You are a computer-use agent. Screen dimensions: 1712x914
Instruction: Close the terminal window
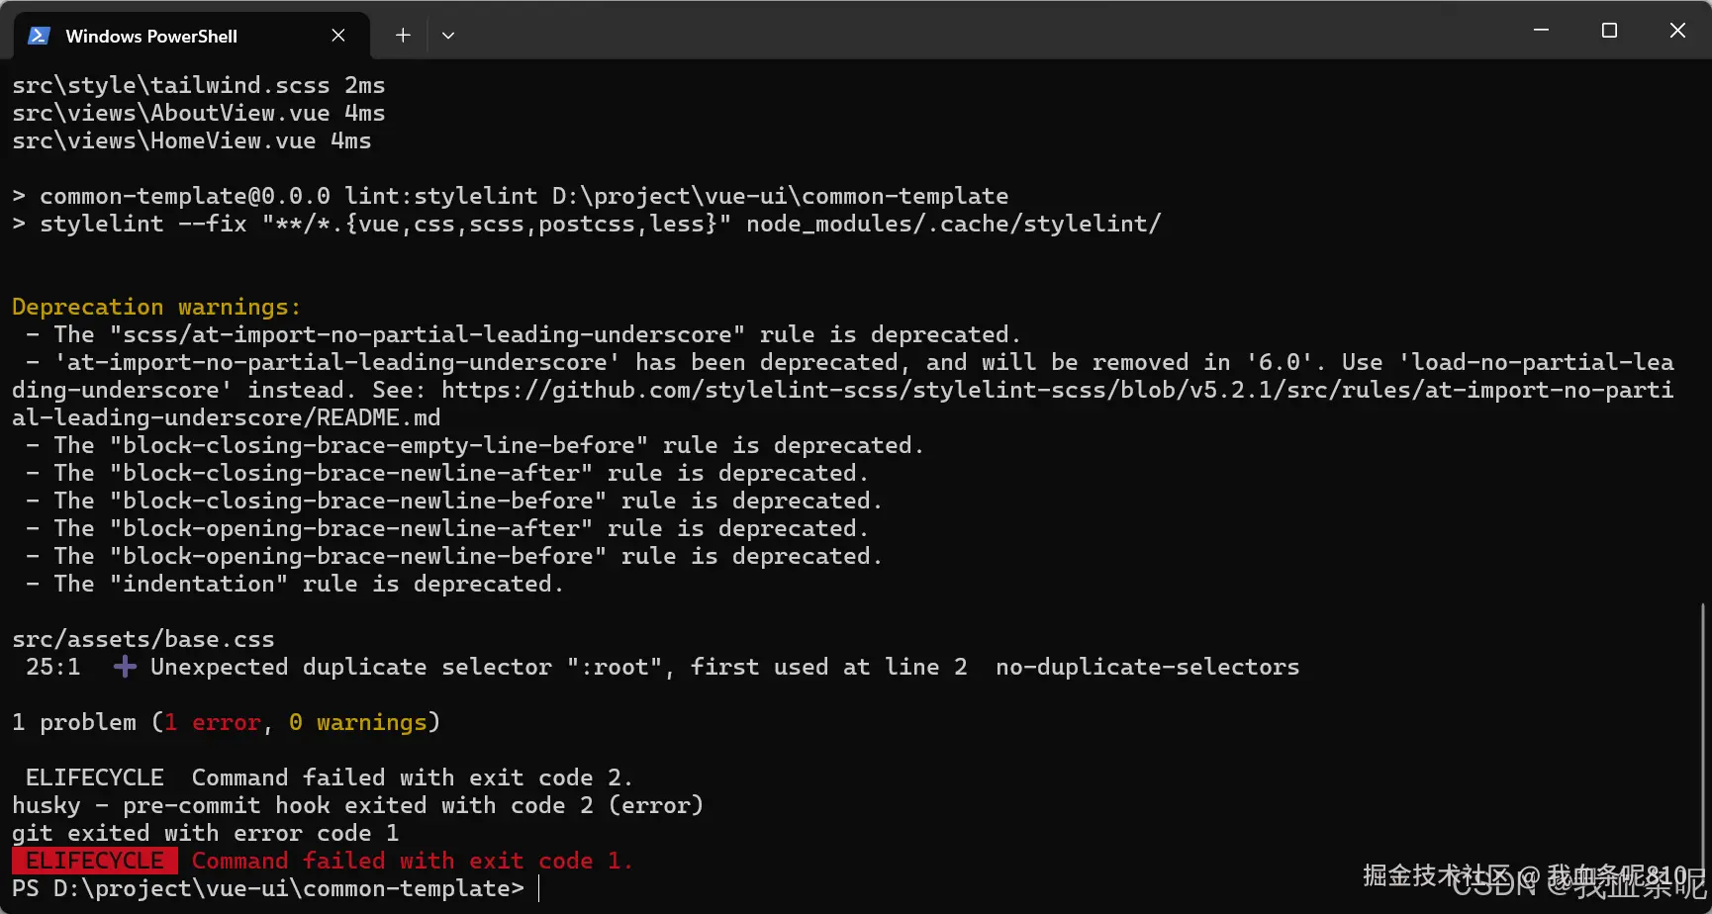tap(1677, 31)
